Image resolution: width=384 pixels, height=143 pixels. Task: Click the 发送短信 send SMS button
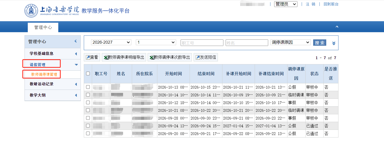pos(206,57)
